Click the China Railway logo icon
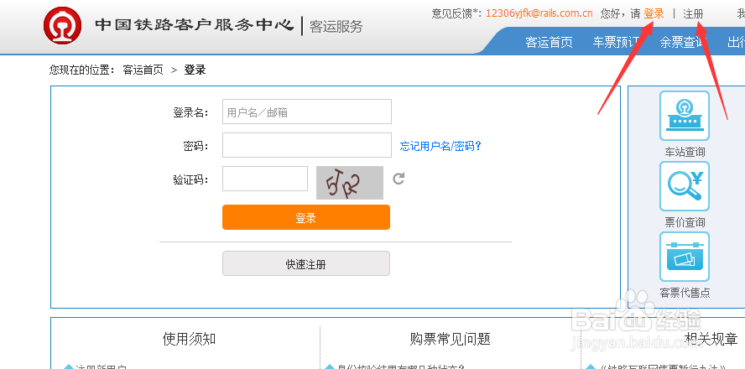Viewport: 745px width, 369px height. 63,25
